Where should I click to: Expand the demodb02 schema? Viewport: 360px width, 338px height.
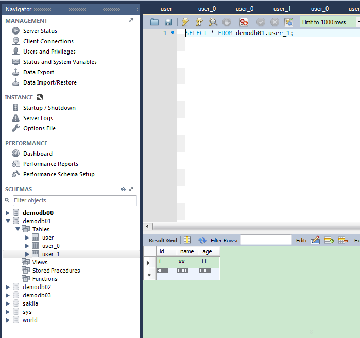pyautogui.click(x=7, y=287)
